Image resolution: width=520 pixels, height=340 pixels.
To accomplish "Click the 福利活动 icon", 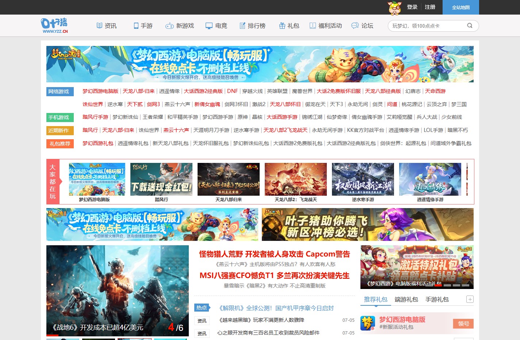I will coord(313,26).
